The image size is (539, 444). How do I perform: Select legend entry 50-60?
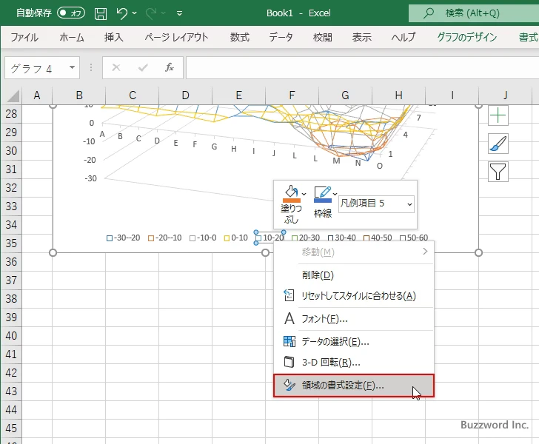(x=414, y=238)
